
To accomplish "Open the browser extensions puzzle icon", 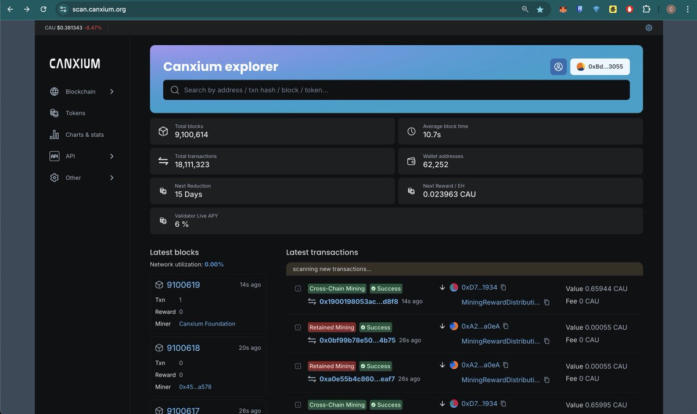I will [646, 9].
